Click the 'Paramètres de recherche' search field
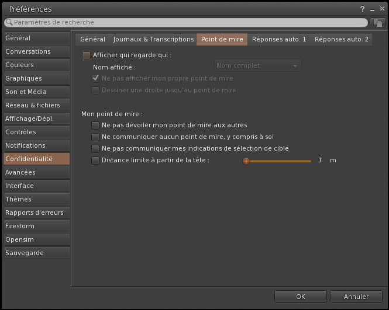Image resolution: width=389 pixels, height=310 pixels. [x=187, y=22]
